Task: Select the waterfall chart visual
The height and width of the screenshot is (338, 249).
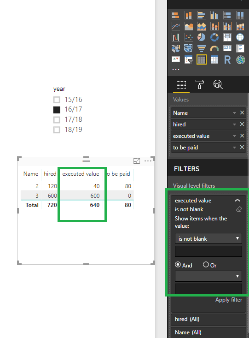Action: click(x=176, y=37)
